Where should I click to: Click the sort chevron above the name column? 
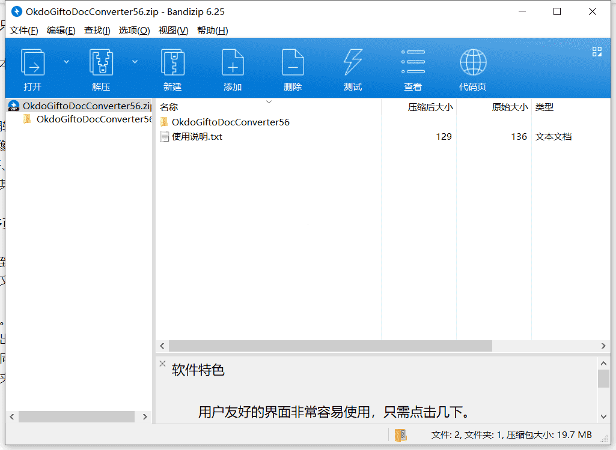pos(269,101)
